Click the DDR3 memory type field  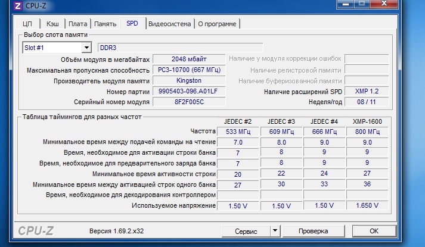[179, 48]
